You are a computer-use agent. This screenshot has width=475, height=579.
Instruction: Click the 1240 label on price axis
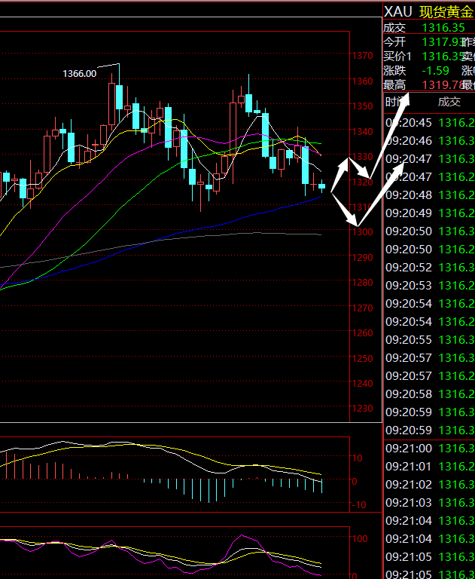pyautogui.click(x=362, y=383)
